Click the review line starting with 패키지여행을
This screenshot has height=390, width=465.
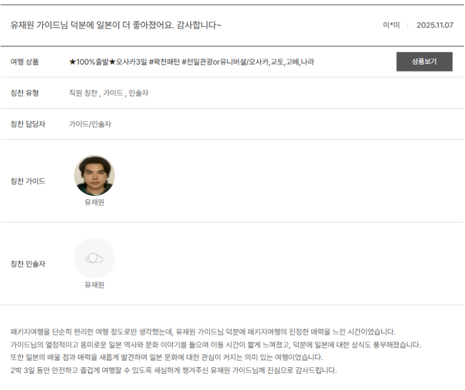203,332
